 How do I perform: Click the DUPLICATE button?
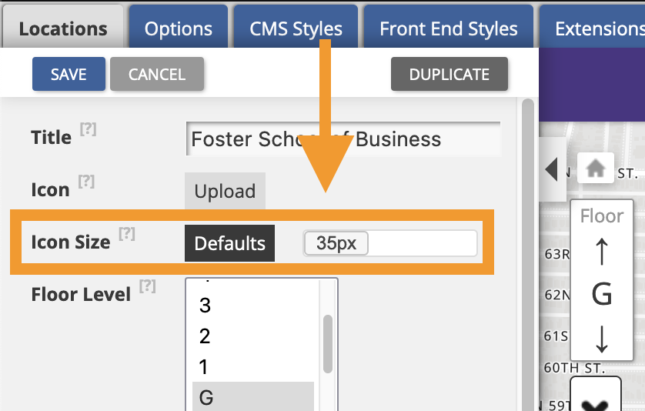[449, 74]
